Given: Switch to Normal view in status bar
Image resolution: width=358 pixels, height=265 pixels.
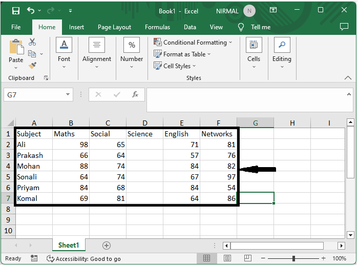Looking at the screenshot, I should [x=207, y=258].
